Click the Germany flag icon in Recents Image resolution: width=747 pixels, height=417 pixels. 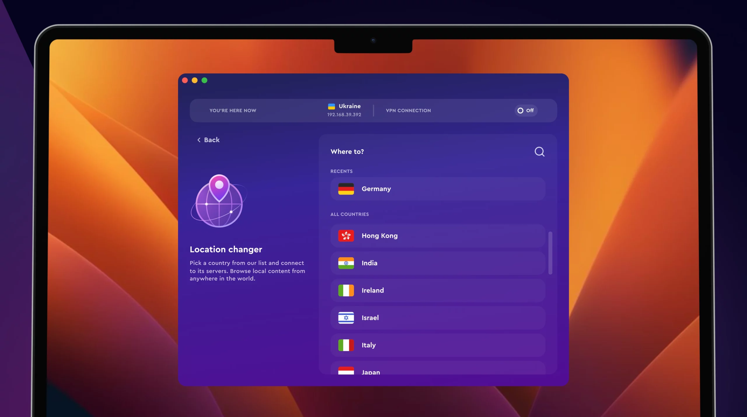pyautogui.click(x=346, y=188)
